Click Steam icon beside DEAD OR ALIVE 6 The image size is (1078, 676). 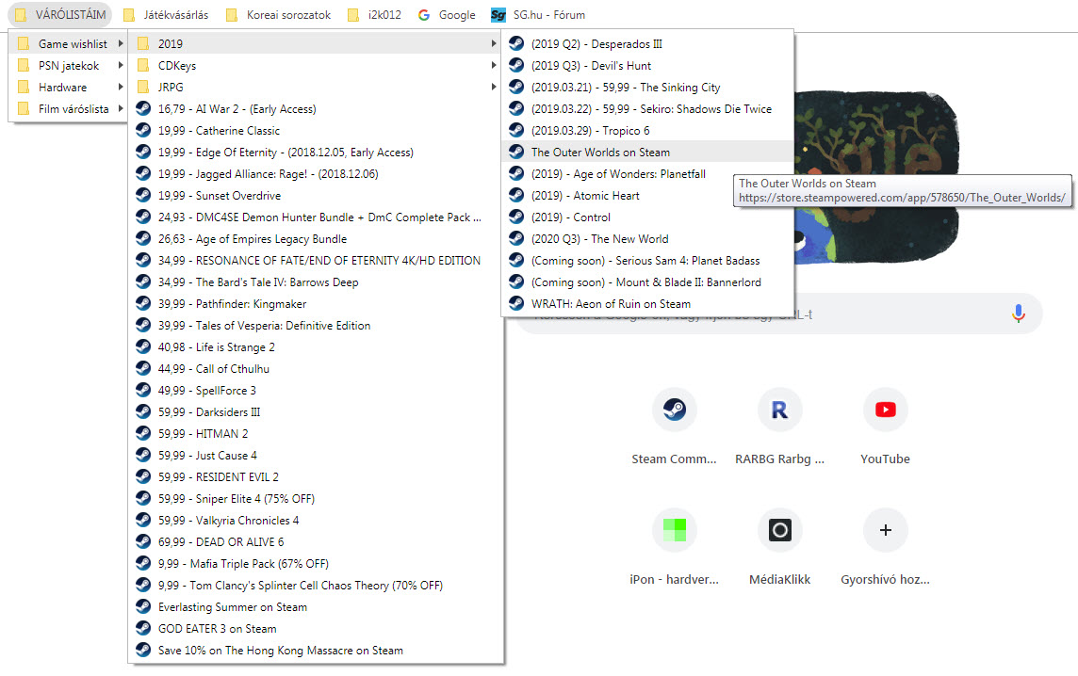[143, 542]
